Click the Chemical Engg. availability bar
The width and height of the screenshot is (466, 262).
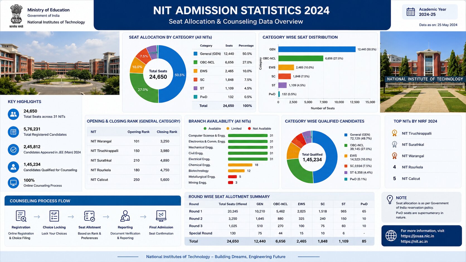[x=240, y=165]
